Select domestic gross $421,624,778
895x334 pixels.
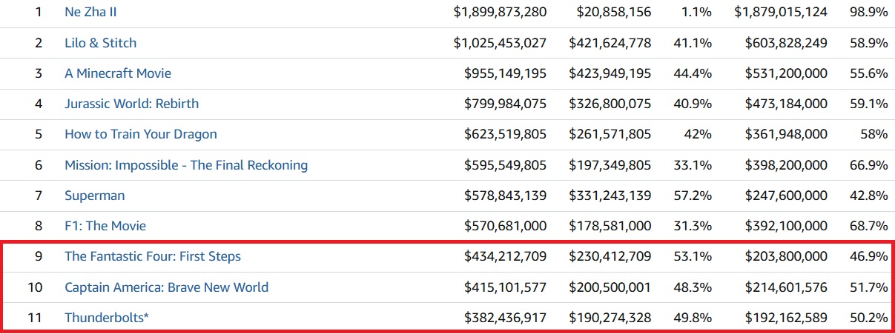tap(610, 43)
